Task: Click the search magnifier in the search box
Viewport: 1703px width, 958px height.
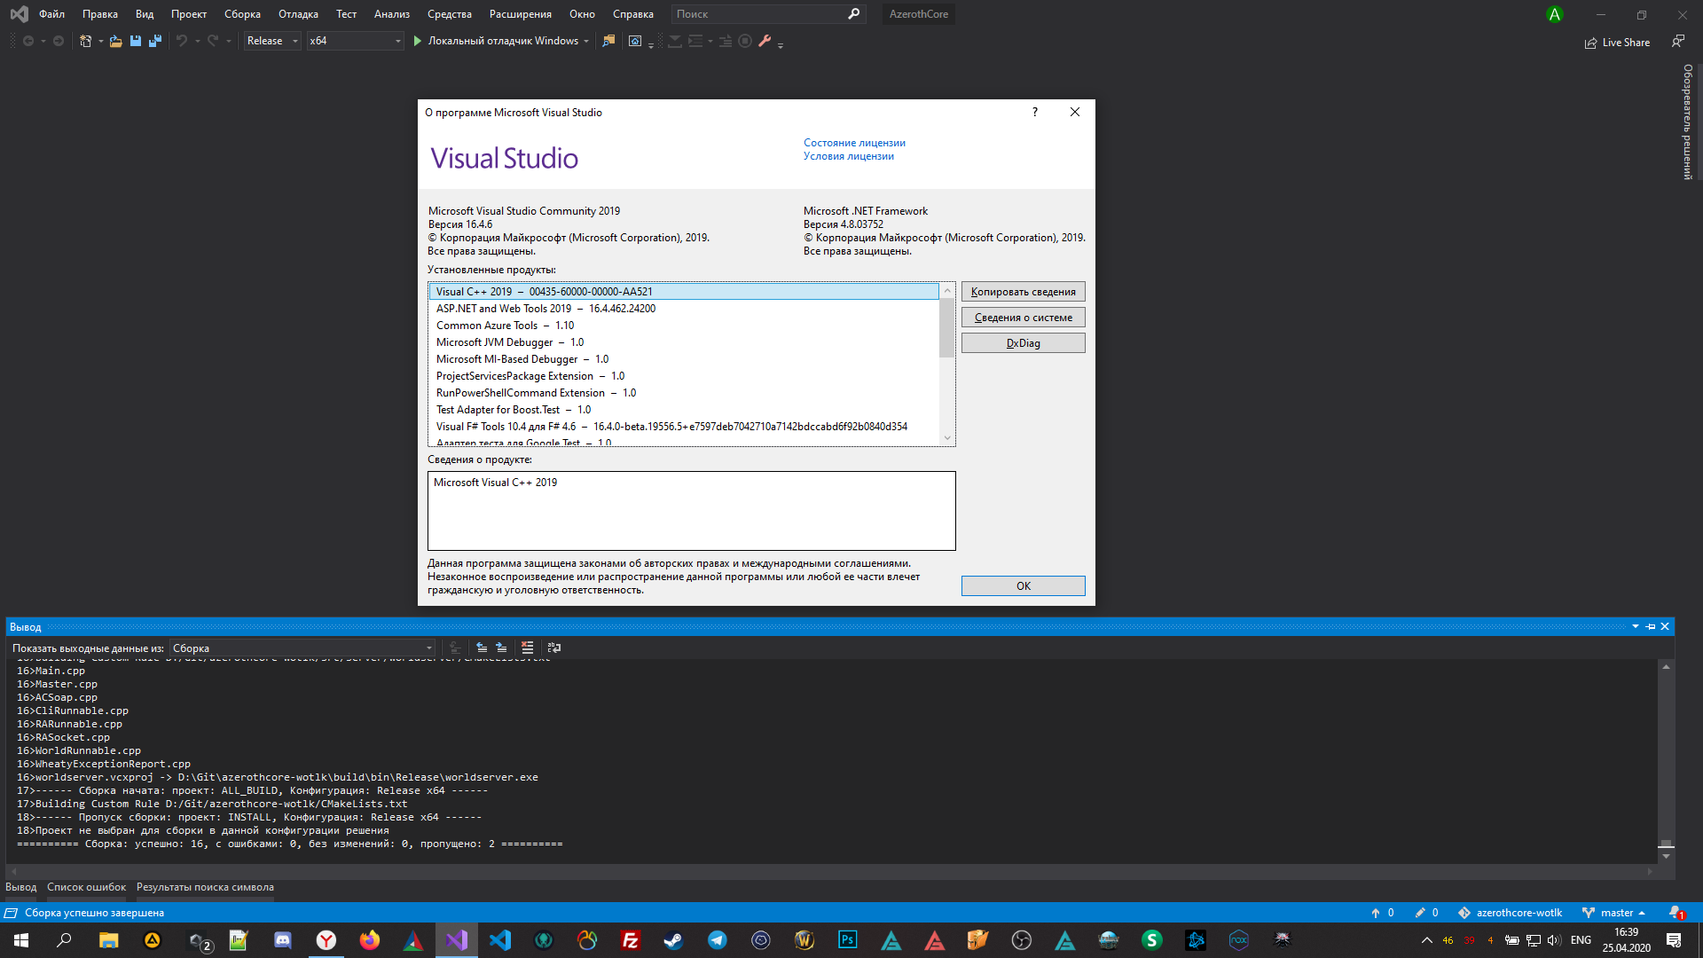Action: click(x=853, y=14)
